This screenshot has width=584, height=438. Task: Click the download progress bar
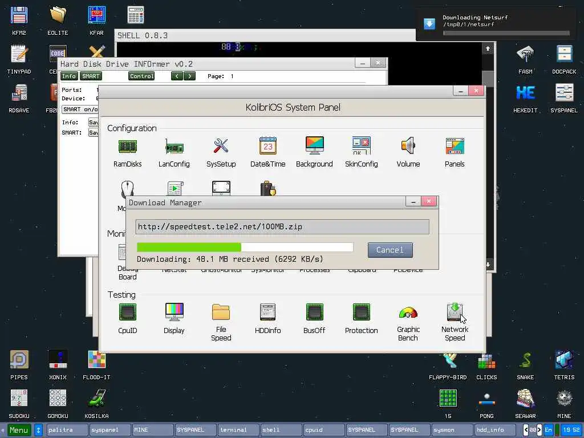(245, 248)
